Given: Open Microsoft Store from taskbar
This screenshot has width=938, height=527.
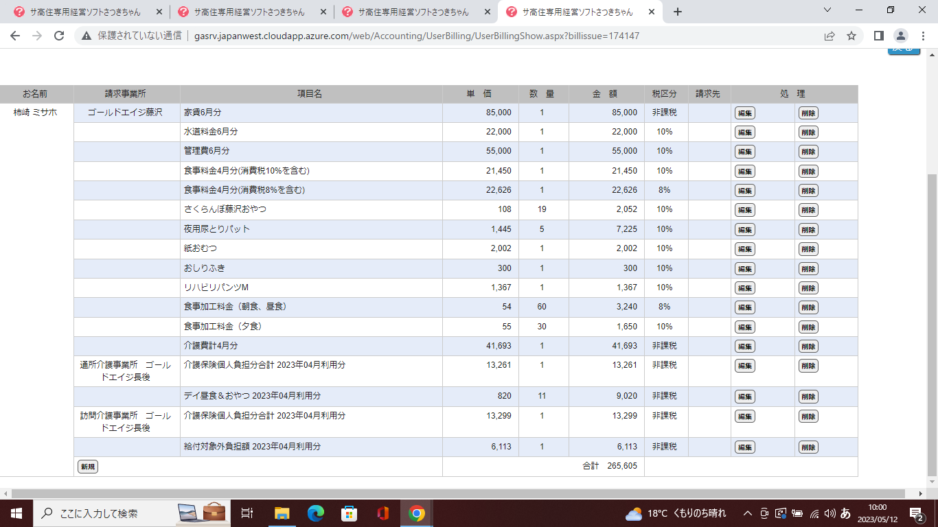Looking at the screenshot, I should (x=350, y=513).
